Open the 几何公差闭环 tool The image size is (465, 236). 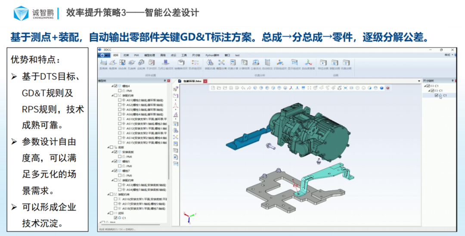(165, 62)
